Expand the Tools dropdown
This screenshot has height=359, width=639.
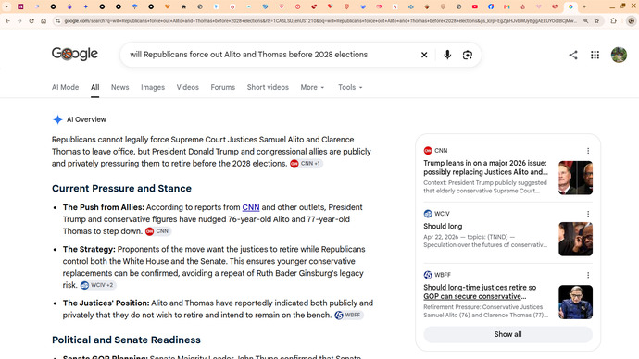click(350, 87)
